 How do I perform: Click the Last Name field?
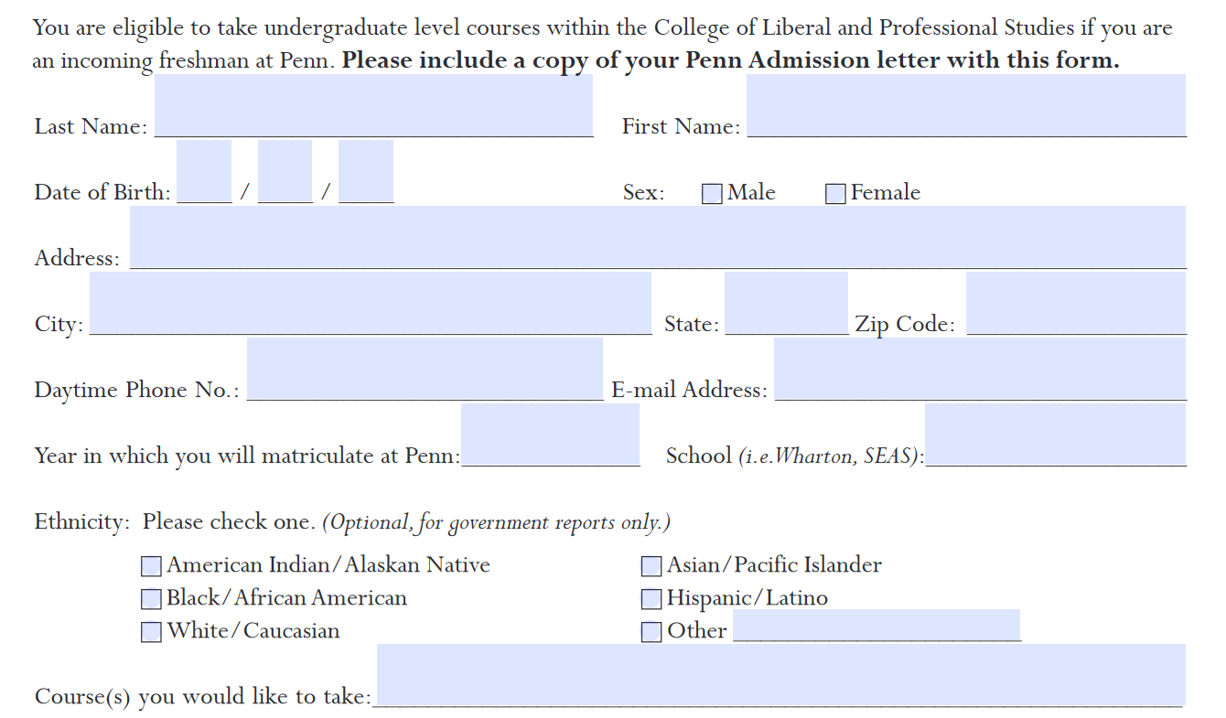(x=374, y=105)
